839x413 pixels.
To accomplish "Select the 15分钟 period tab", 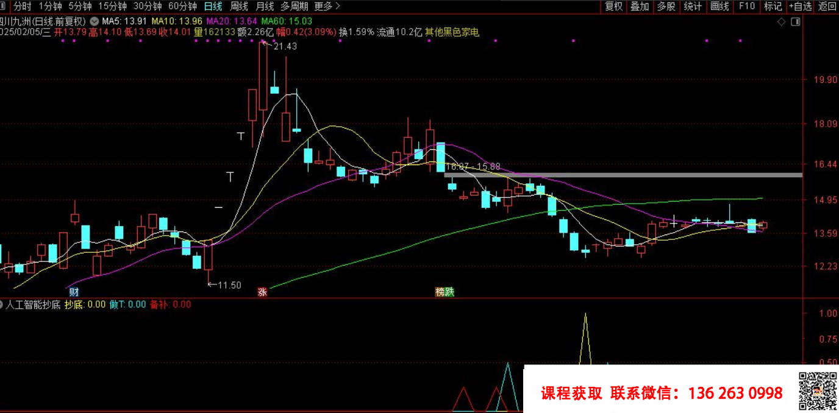I will (x=112, y=6).
